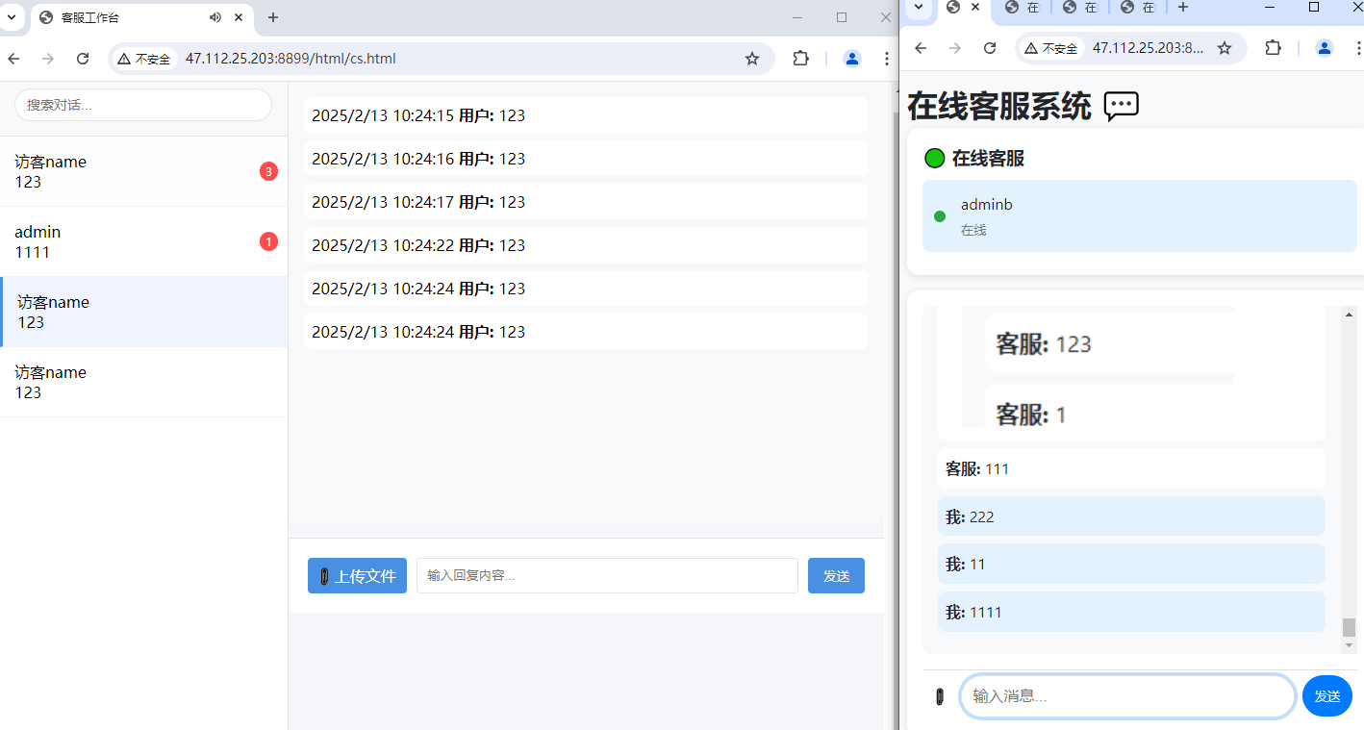This screenshot has height=730, width=1364.
Task: Open profile avatar in 客服工作台 window
Action: pyautogui.click(x=852, y=59)
